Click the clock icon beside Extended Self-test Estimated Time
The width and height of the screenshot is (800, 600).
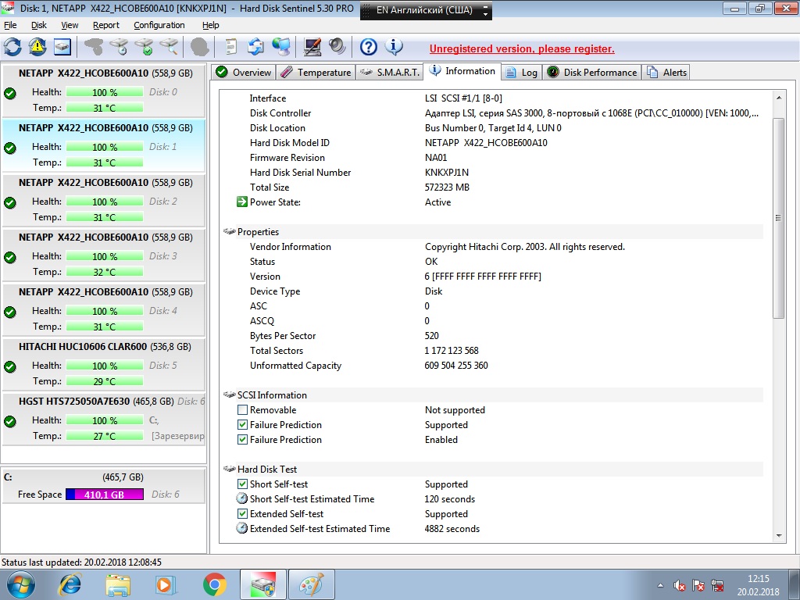pyautogui.click(x=242, y=528)
